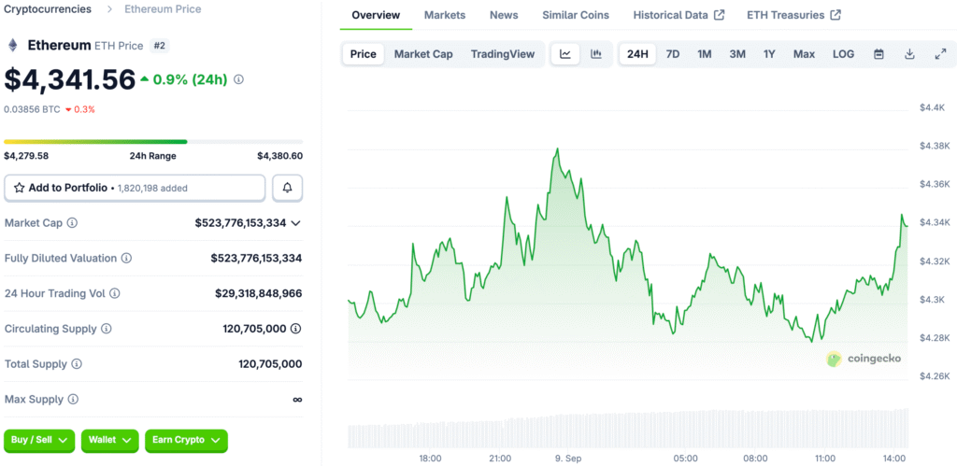Screen dimensions: 957x466
Task: Open the Buy / Sell dropdown
Action: click(39, 441)
